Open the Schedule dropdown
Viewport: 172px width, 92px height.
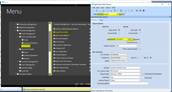[140, 77]
